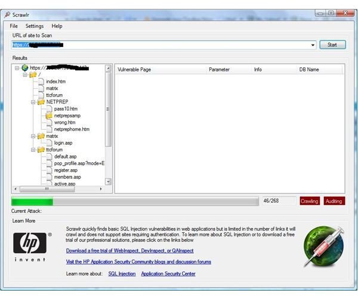358x296 pixels.
Task: Click the Scrawlr syringe globe logo
Action: (x=324, y=247)
